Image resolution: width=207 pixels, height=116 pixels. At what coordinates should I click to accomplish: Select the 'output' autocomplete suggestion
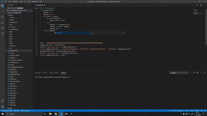pos(72,33)
